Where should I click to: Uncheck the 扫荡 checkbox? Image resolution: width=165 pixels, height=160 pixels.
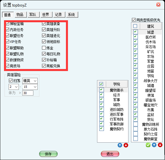(11, 81)
